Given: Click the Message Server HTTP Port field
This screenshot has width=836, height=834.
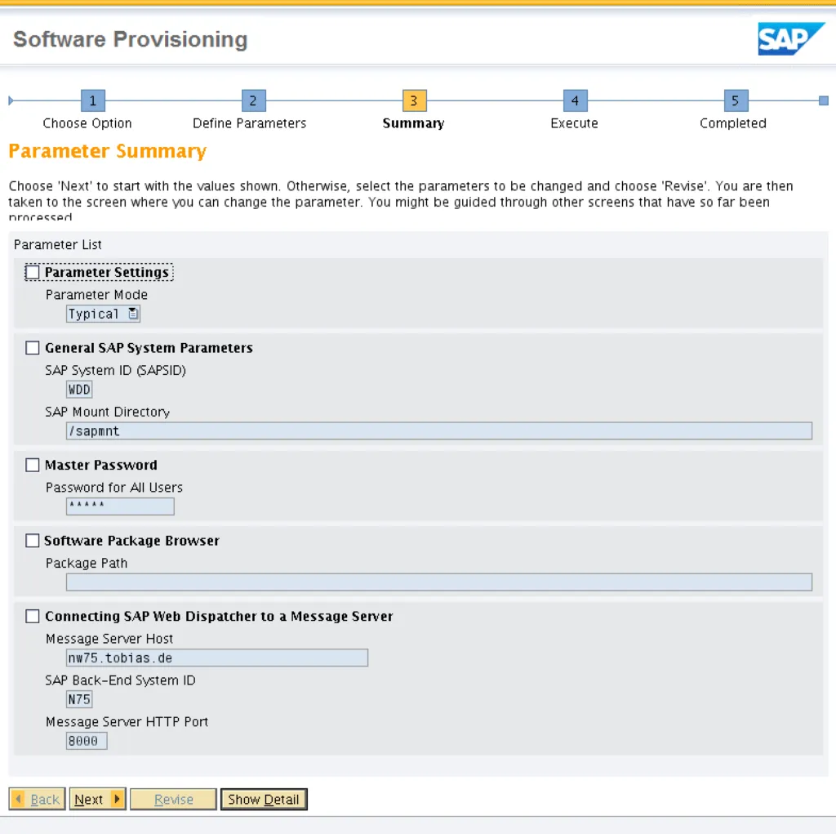Looking at the screenshot, I should tap(86, 741).
